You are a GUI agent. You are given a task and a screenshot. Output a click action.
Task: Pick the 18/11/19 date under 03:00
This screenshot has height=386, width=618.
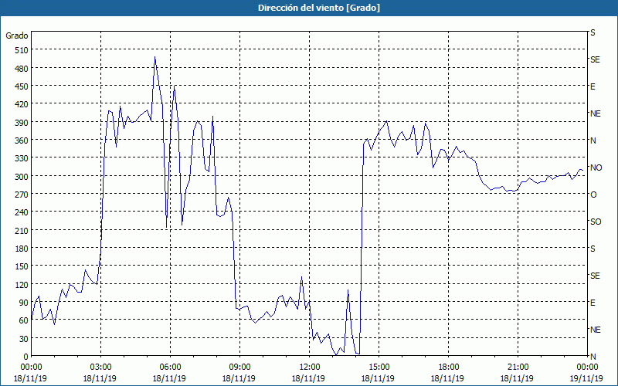[100, 378]
